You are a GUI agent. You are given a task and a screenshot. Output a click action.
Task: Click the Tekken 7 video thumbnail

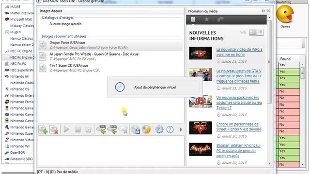coord(201,101)
